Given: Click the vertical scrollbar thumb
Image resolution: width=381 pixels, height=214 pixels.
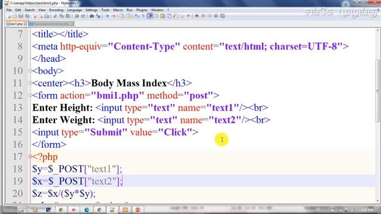Looking at the screenshot, I should [x=377, y=90].
